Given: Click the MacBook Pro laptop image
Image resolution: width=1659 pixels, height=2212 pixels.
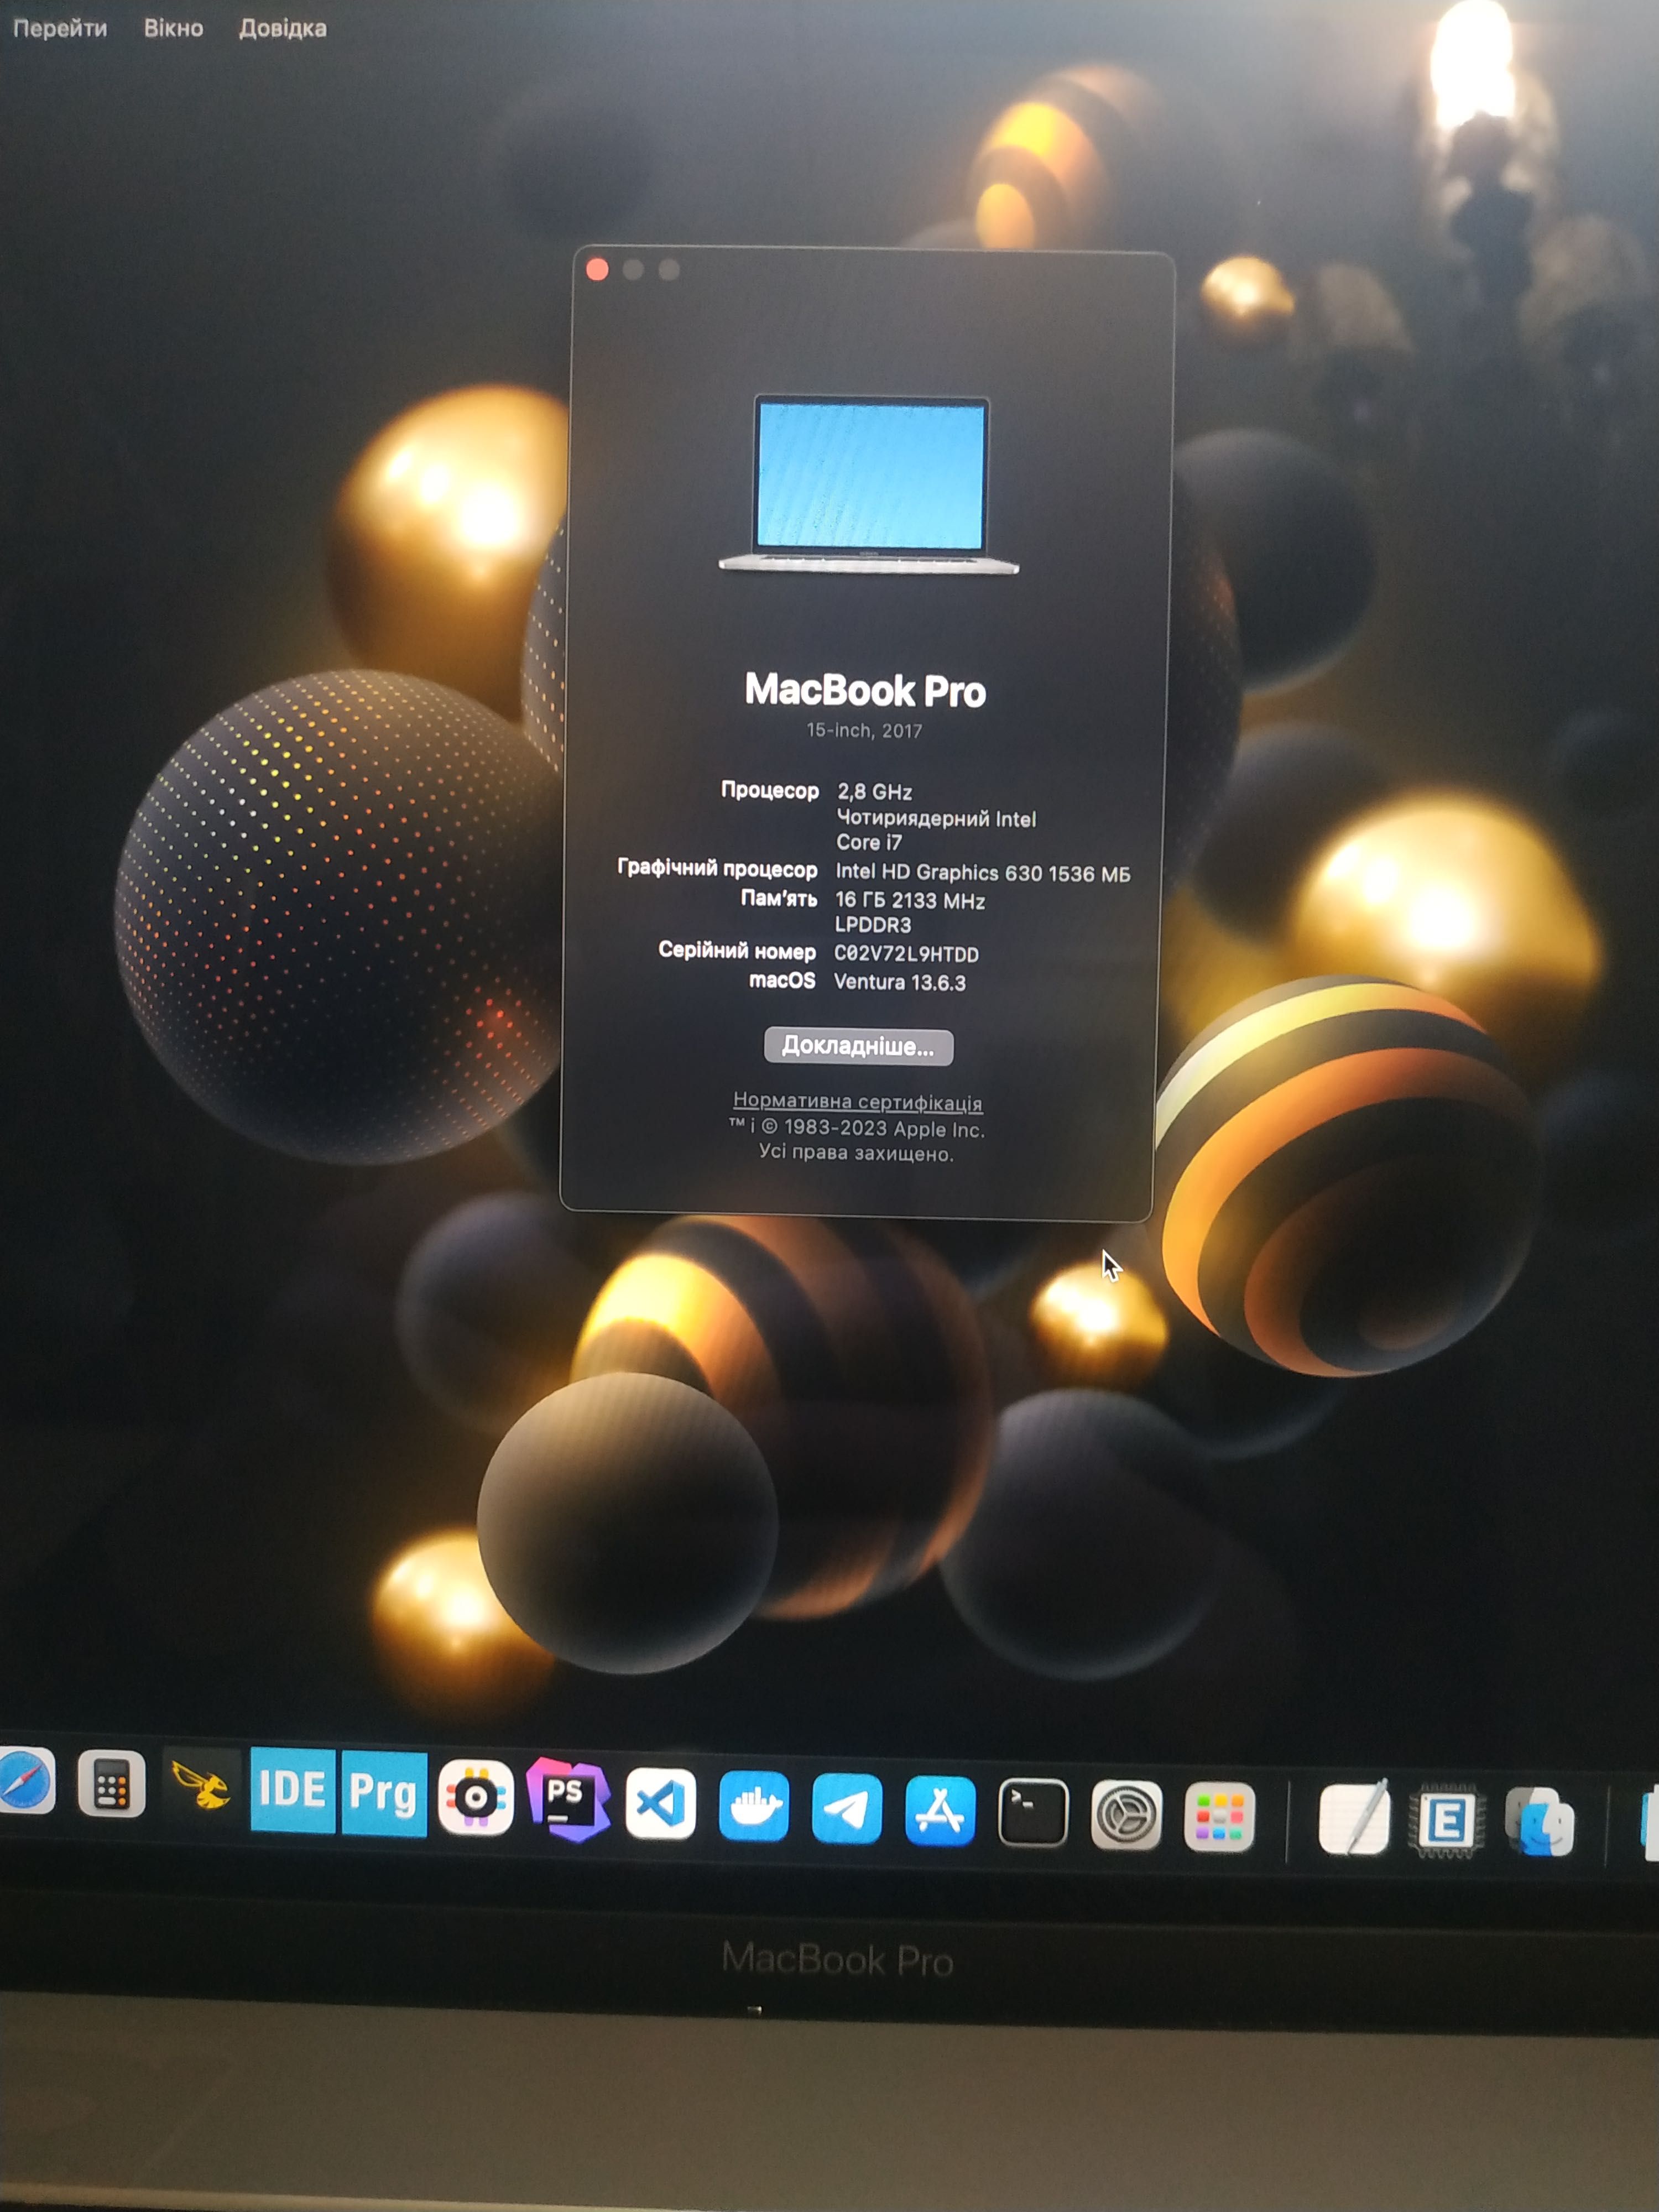Looking at the screenshot, I should coord(869,485).
